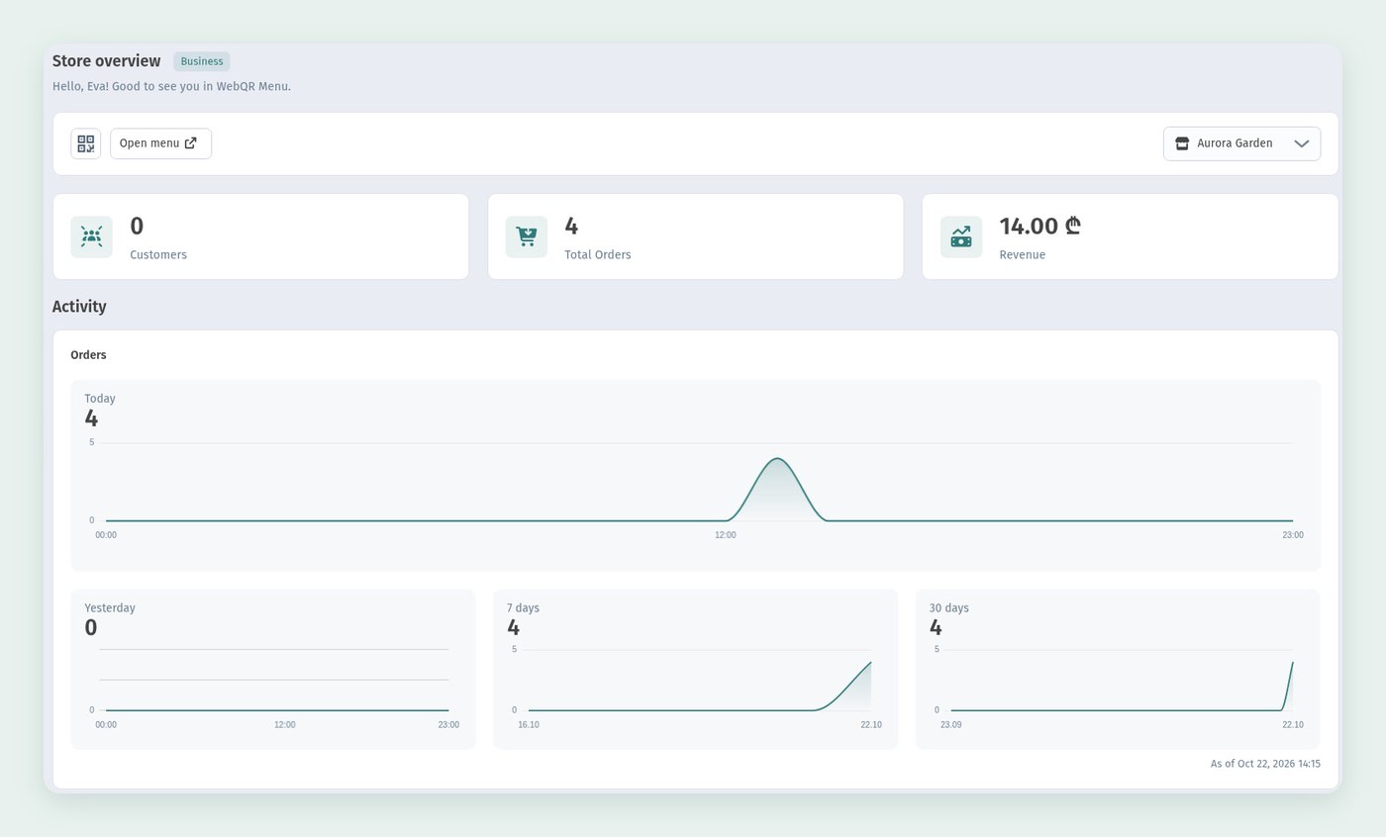Click the Revenue money icon

[x=961, y=236]
